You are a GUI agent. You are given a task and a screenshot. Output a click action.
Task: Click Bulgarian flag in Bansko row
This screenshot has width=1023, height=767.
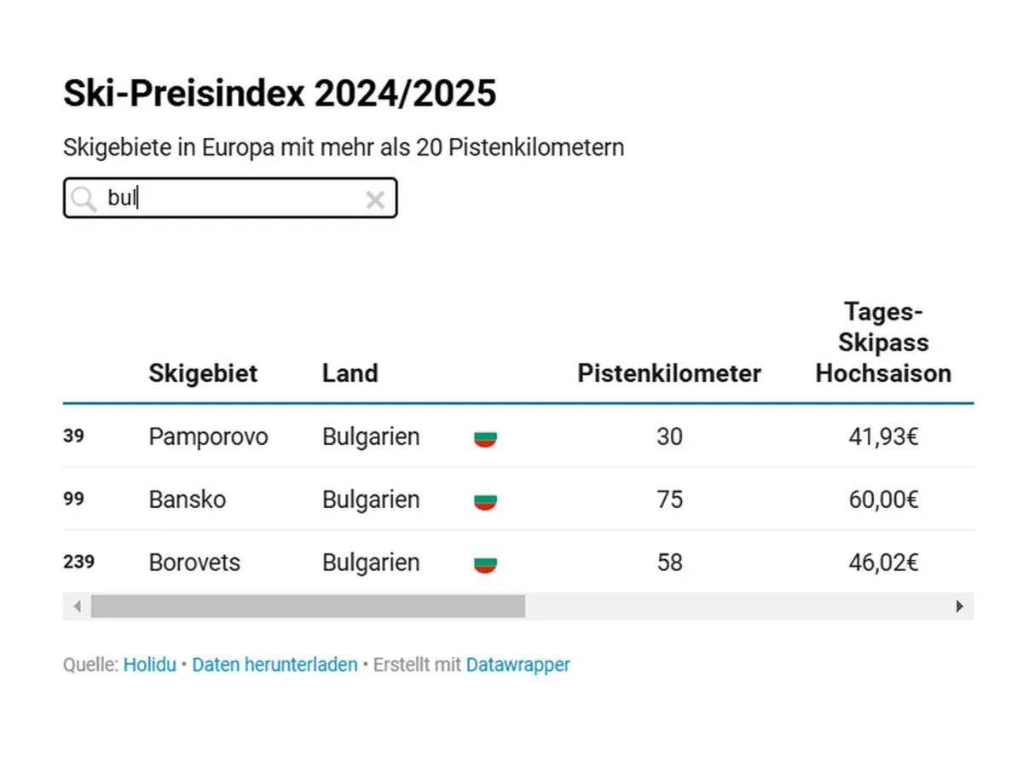tap(485, 500)
